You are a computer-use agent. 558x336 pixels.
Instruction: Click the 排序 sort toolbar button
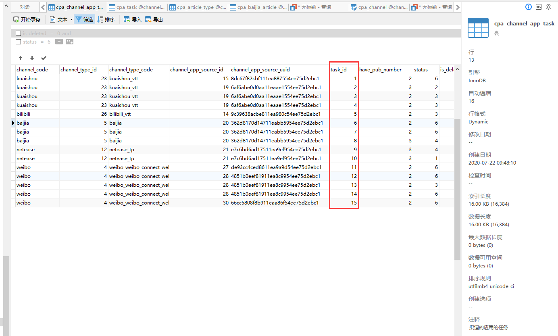click(106, 19)
